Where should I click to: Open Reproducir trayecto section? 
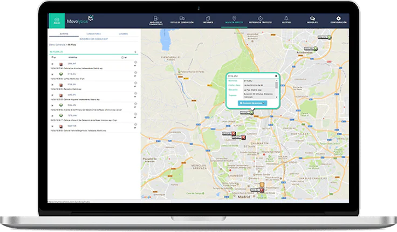click(260, 20)
